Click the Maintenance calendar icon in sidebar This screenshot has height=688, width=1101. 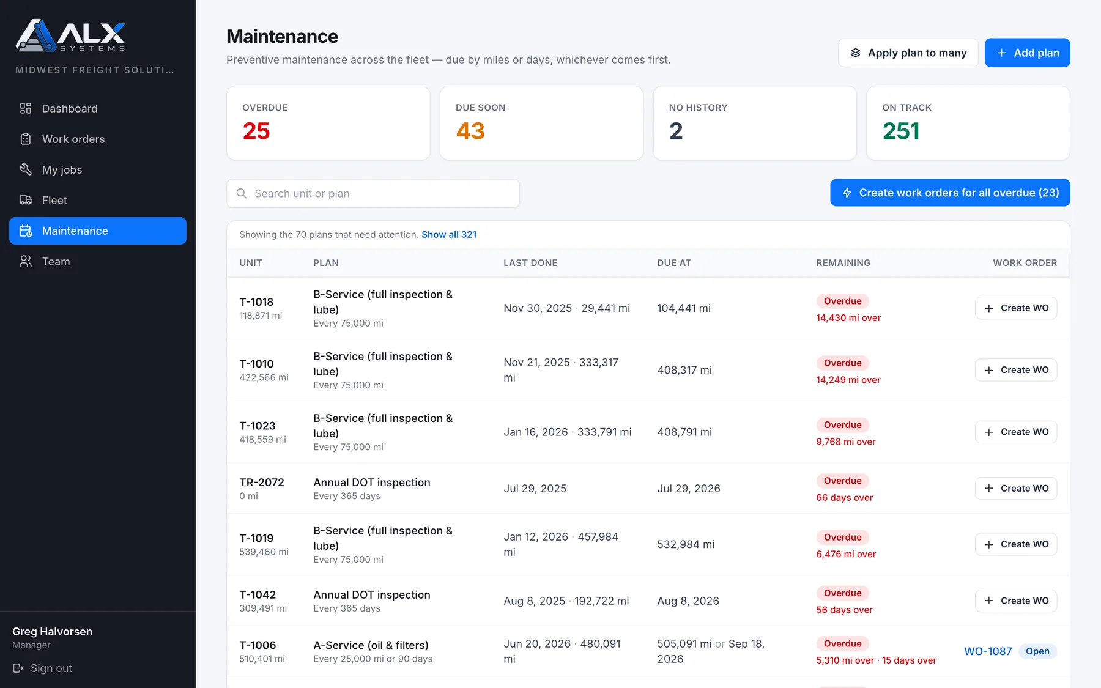point(26,231)
